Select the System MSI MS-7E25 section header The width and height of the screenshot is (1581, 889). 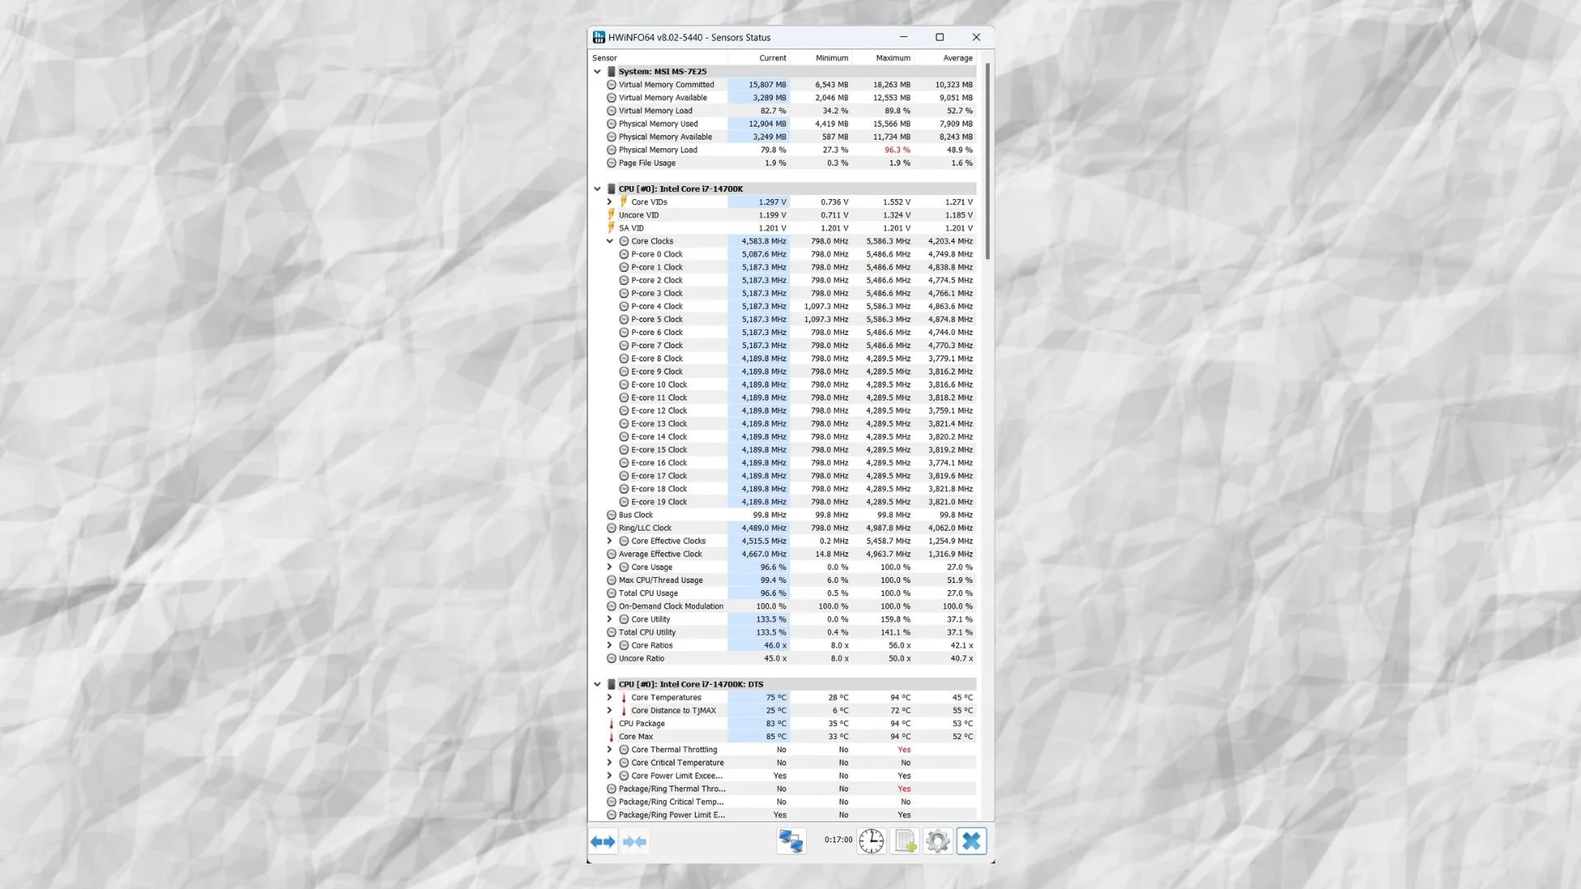point(662,71)
